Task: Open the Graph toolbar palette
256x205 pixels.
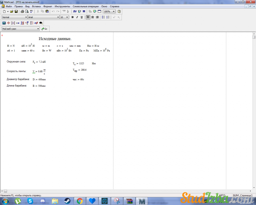Action: tap(8, 23)
